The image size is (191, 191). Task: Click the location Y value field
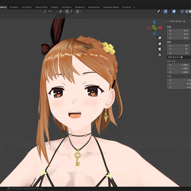tap(179, 34)
